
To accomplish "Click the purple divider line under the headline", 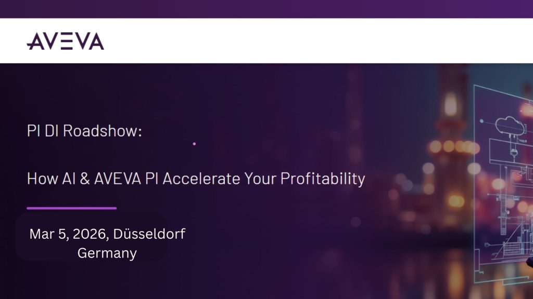I will [72, 208].
